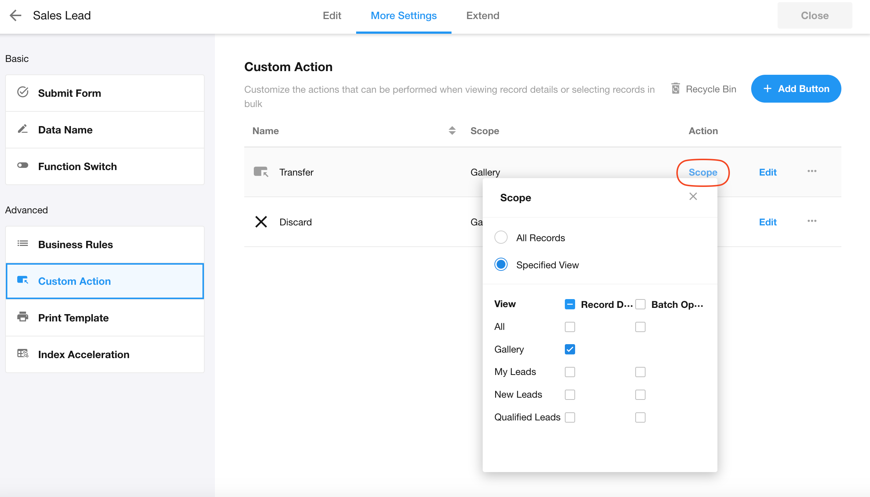Switch to the Edit tab
Screen dimensions: 870x497
(x=332, y=16)
